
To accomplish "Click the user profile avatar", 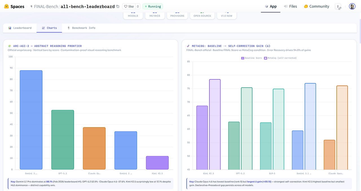I will 352,6.
